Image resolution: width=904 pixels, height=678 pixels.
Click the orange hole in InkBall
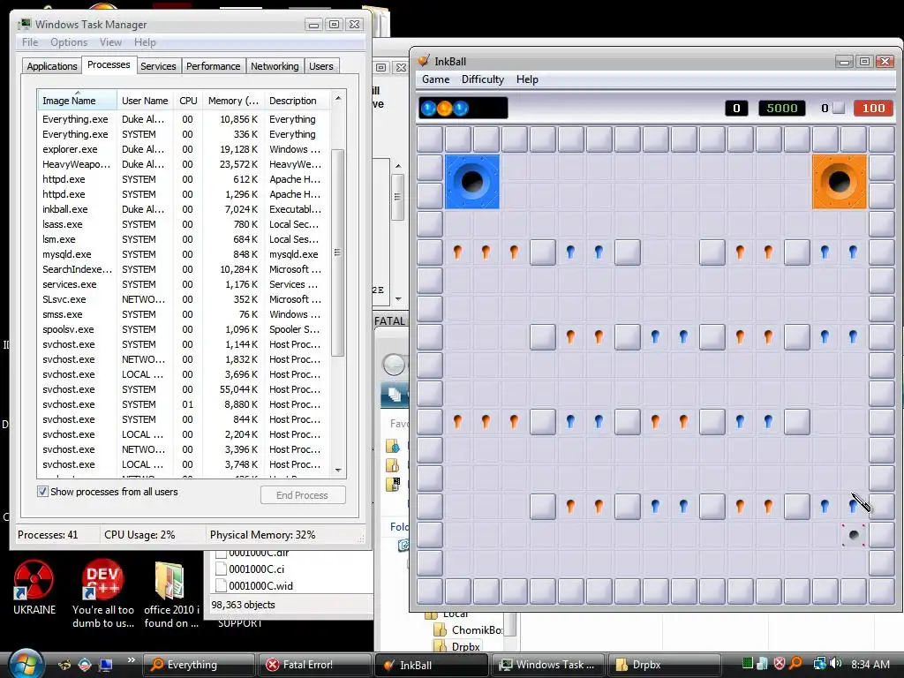(x=840, y=182)
